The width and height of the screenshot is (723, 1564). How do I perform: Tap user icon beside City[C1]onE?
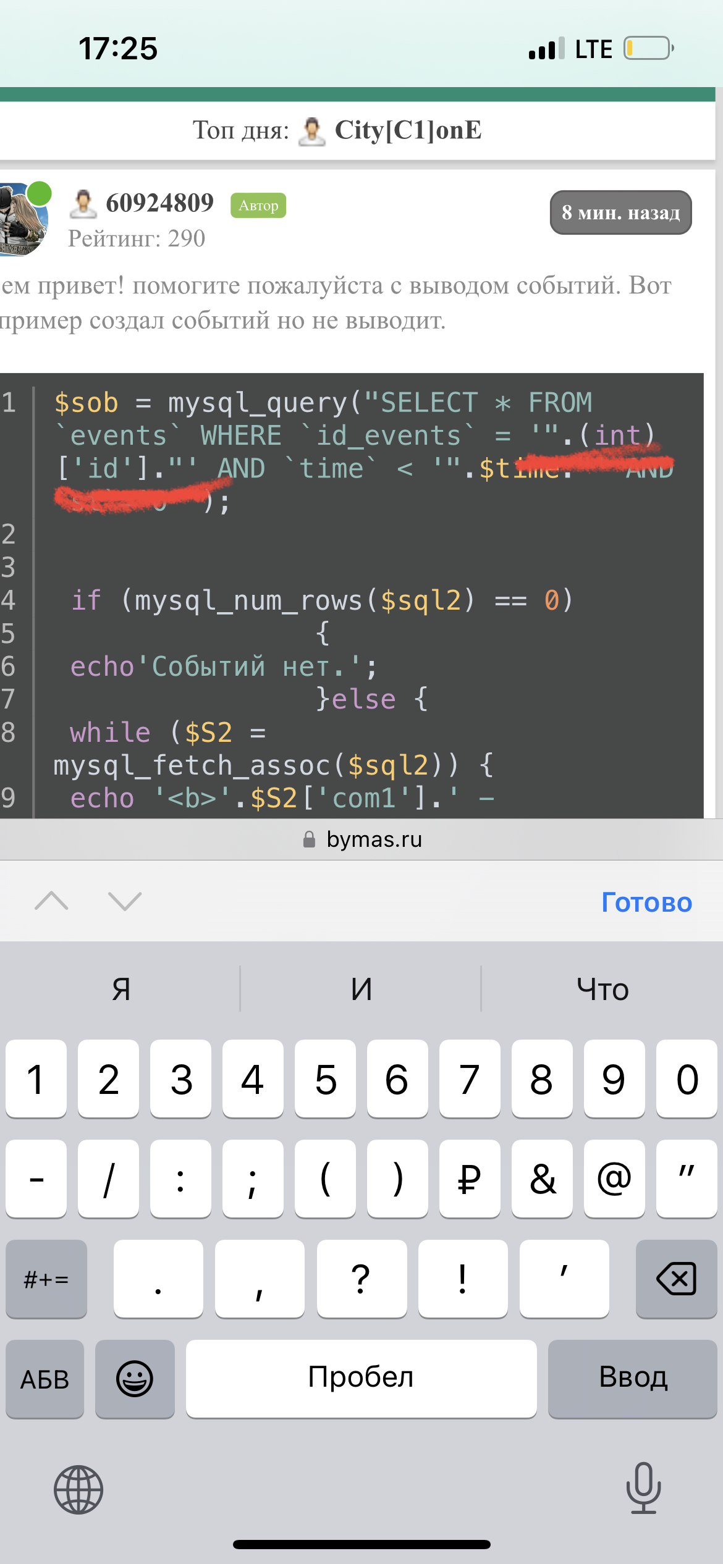coord(312,131)
